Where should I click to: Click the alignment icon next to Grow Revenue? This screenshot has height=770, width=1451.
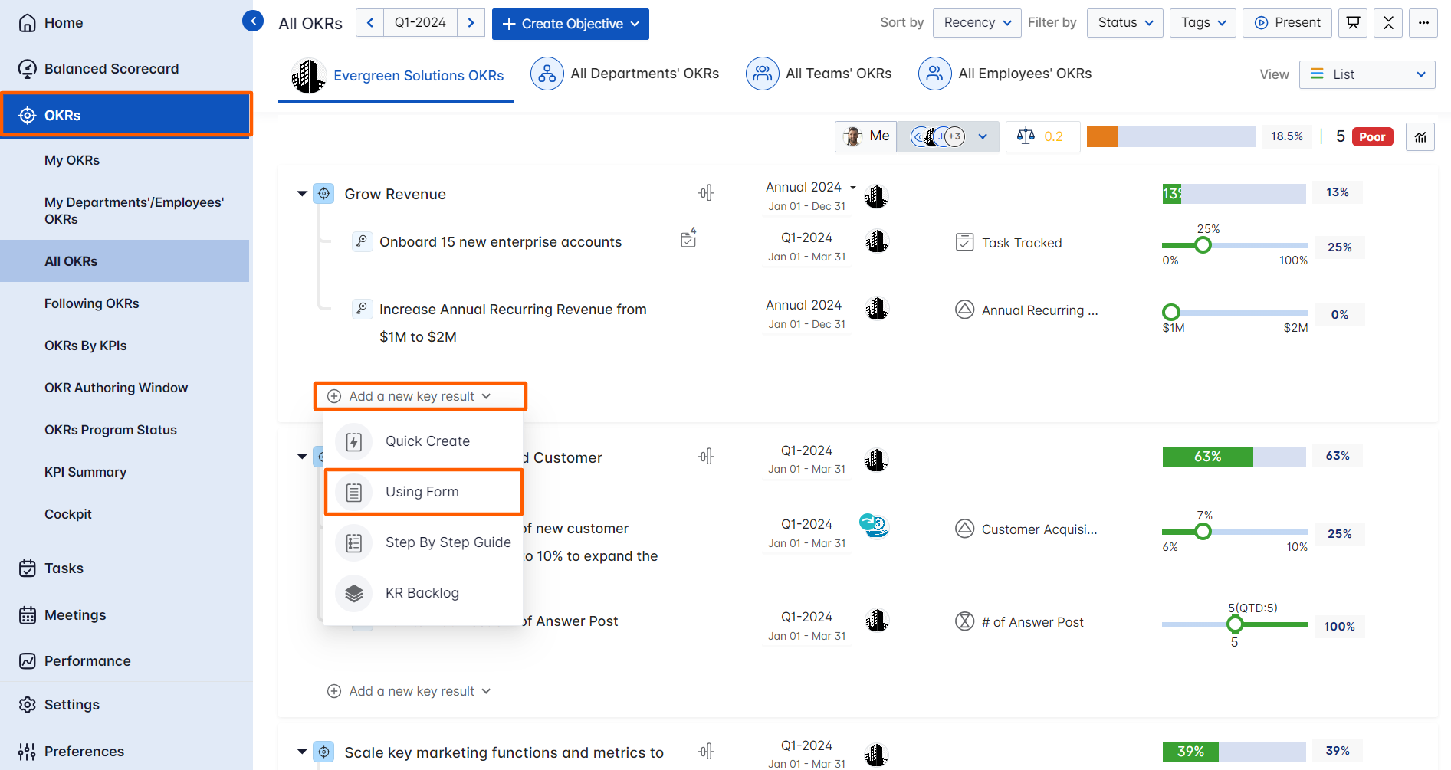tap(706, 193)
